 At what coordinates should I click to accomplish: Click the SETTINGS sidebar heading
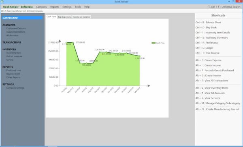pyautogui.click(x=8, y=85)
